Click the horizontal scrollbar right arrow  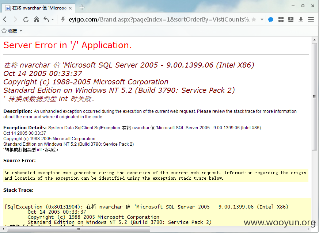[x=308, y=229]
